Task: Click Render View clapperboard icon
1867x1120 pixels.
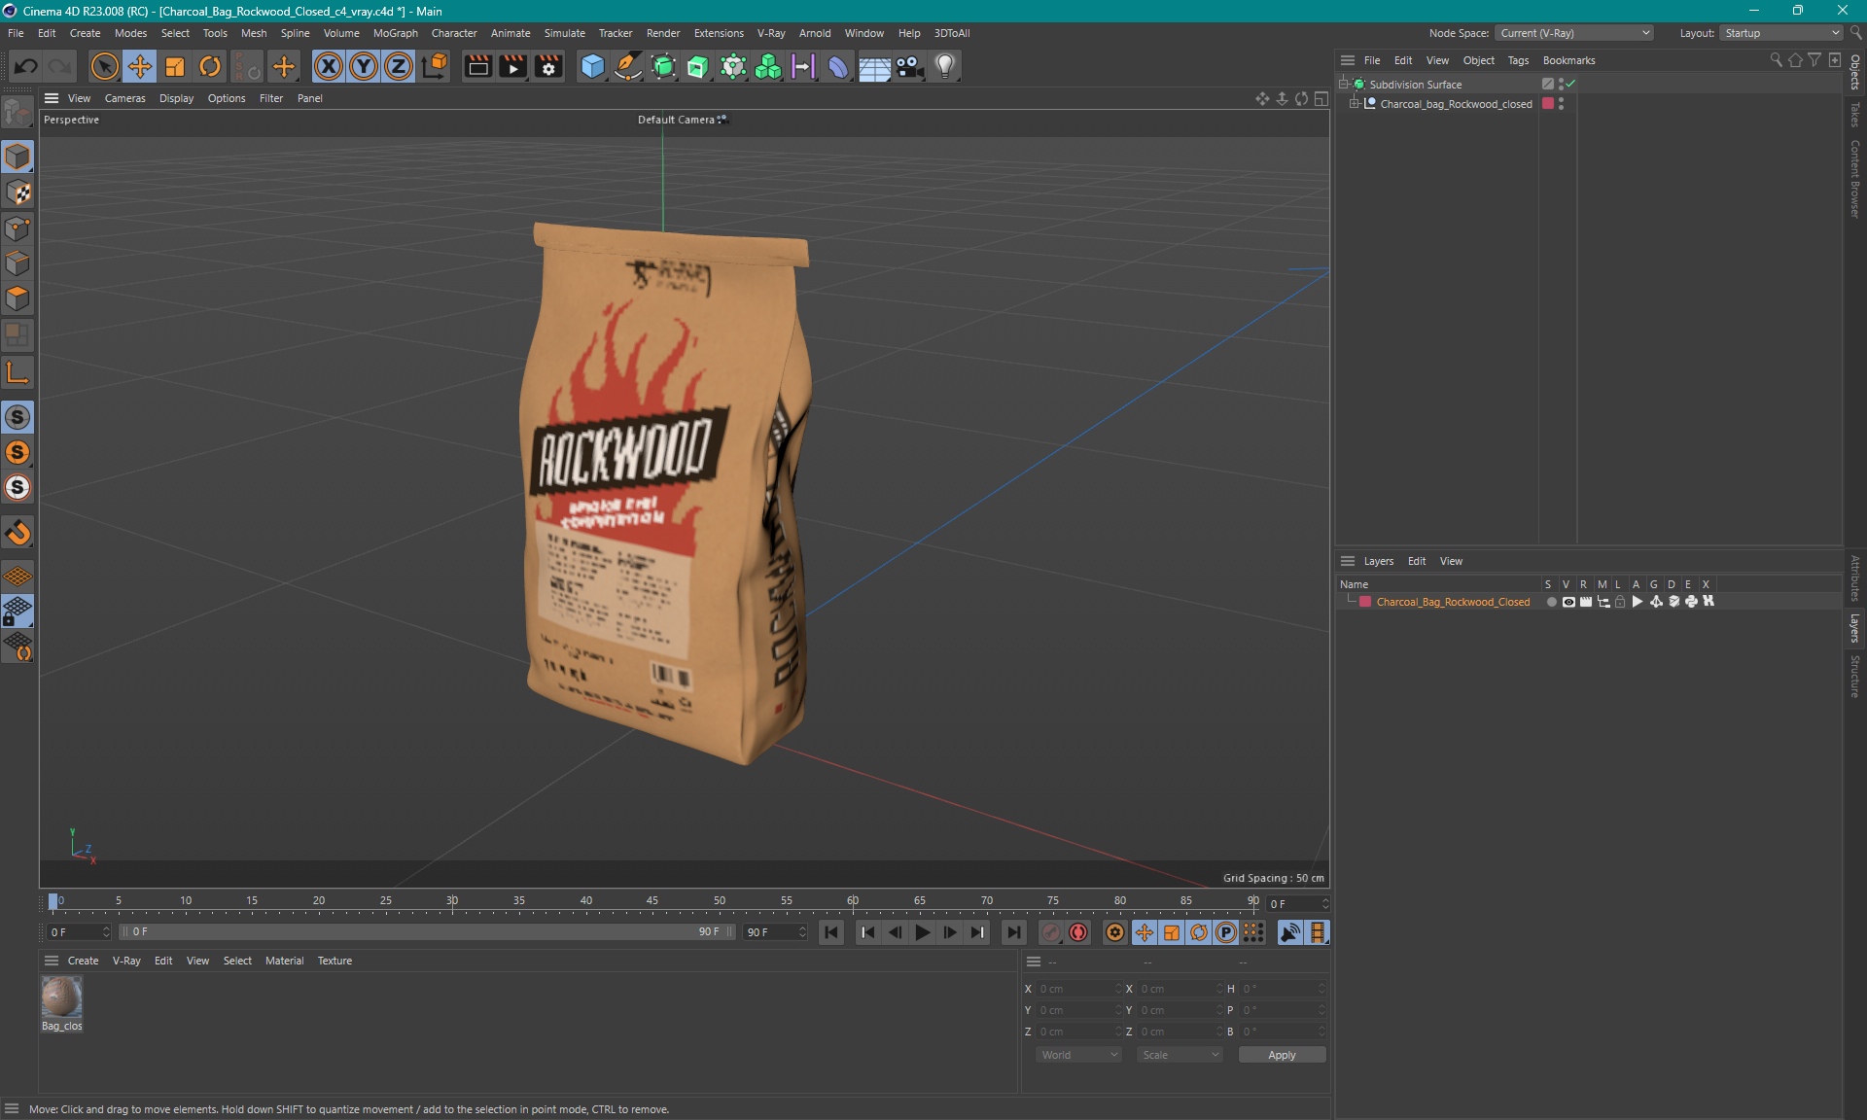Action: click(477, 66)
